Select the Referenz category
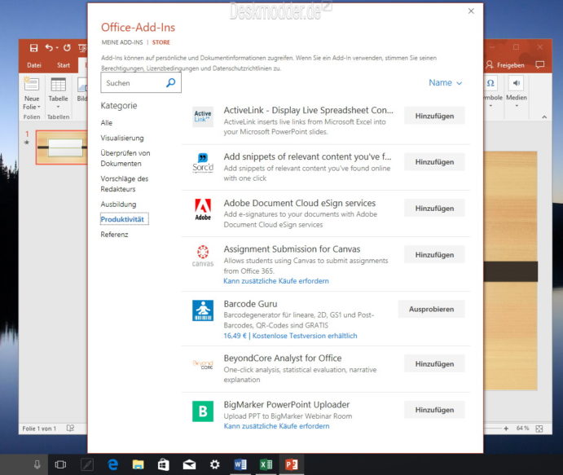Image resolution: width=563 pixels, height=475 pixels. 114,235
